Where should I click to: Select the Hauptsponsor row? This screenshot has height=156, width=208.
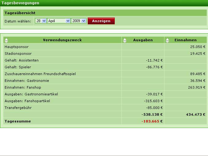coord(17,47)
